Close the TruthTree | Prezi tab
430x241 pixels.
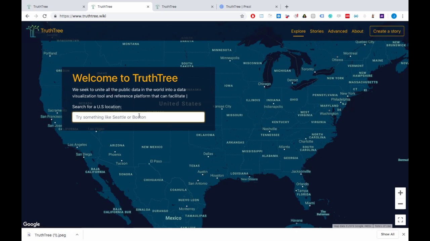276,7
